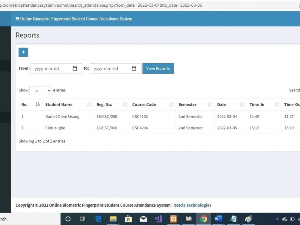The image size is (300, 225).
Task: Launch Visual Studio Code from taskbar
Action: coord(158,219)
